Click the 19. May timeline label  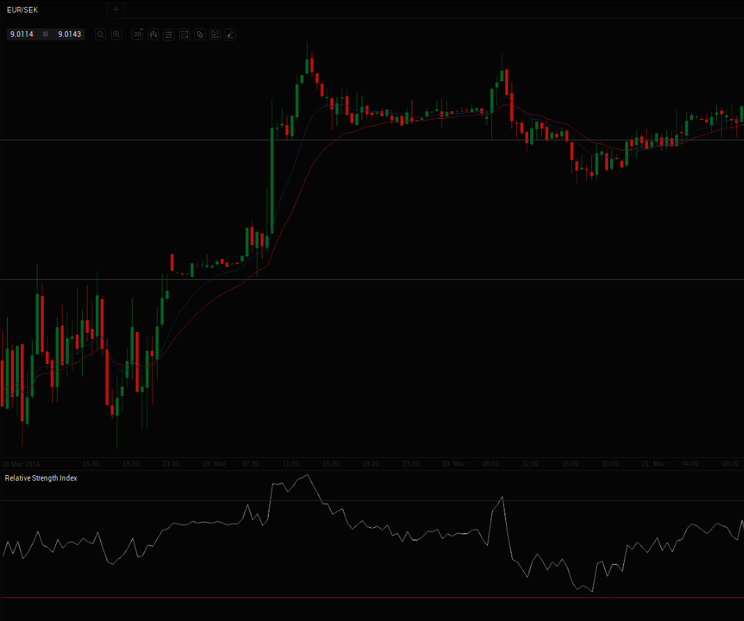[214, 463]
